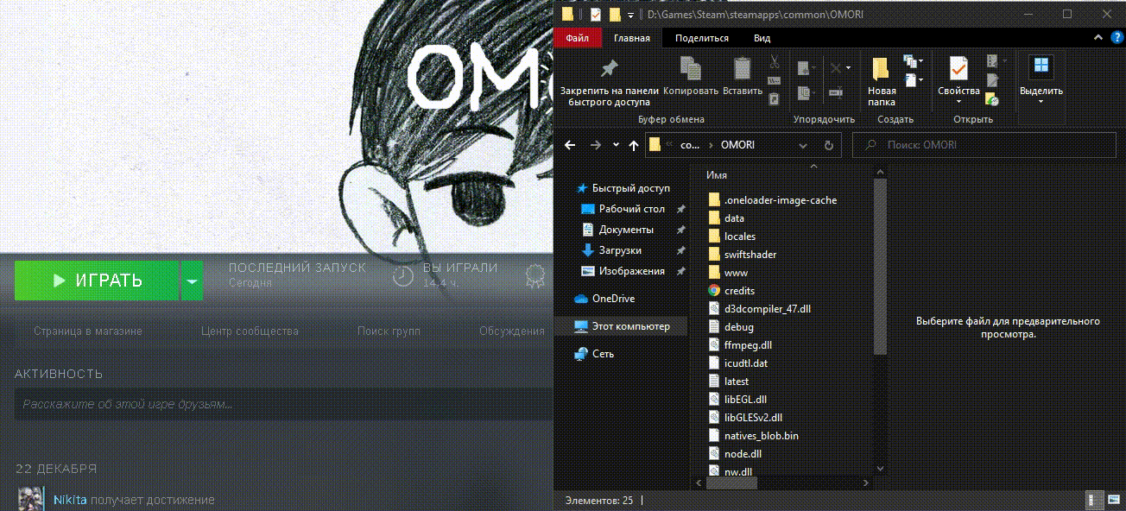
Task: Select the Главная ribbon tab
Action: [632, 38]
